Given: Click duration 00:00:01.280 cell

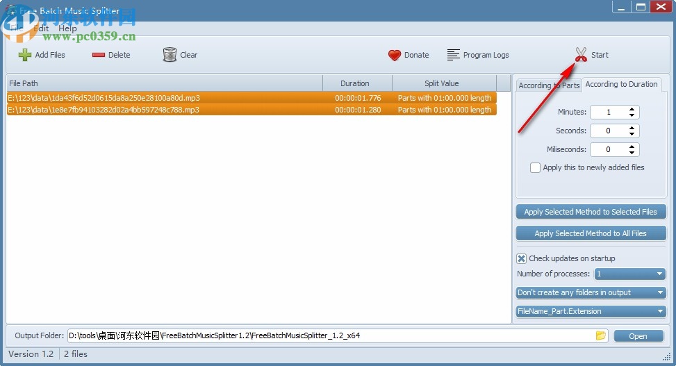Looking at the screenshot, I should coord(358,110).
